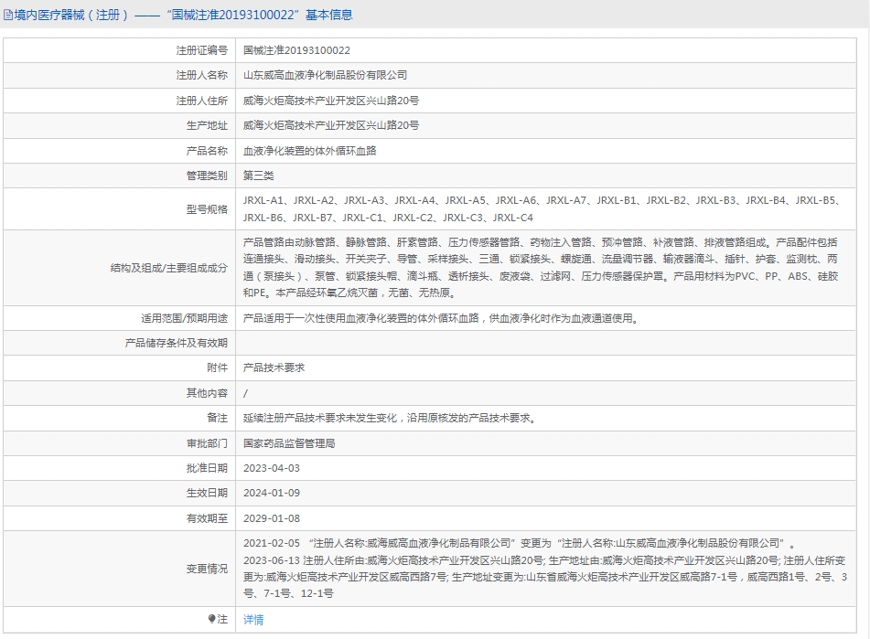Click registrant name 山东威高血液净化制品股份有限公司

(325, 75)
